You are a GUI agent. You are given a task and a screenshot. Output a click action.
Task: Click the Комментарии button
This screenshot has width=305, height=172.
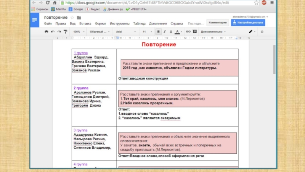(x=218, y=23)
